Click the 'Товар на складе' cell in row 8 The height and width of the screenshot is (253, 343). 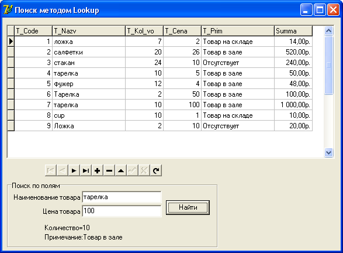pyautogui.click(x=238, y=115)
